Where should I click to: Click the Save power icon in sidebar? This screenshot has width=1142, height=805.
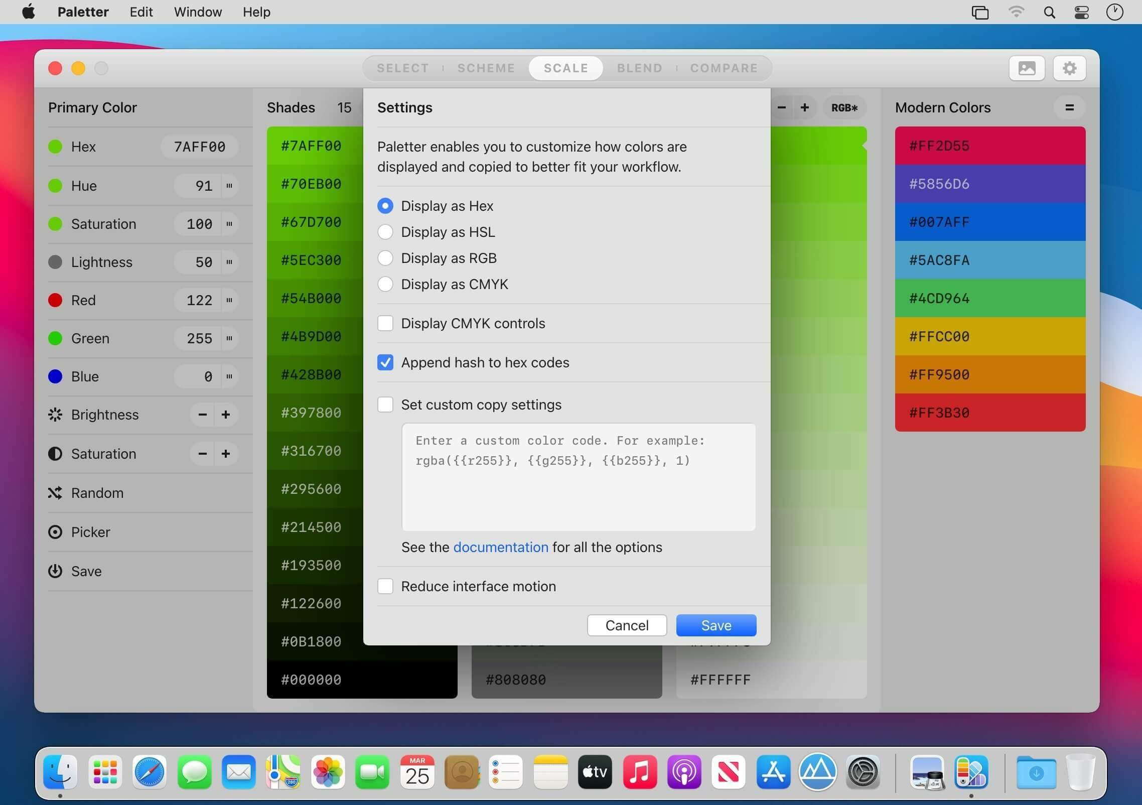pos(55,571)
